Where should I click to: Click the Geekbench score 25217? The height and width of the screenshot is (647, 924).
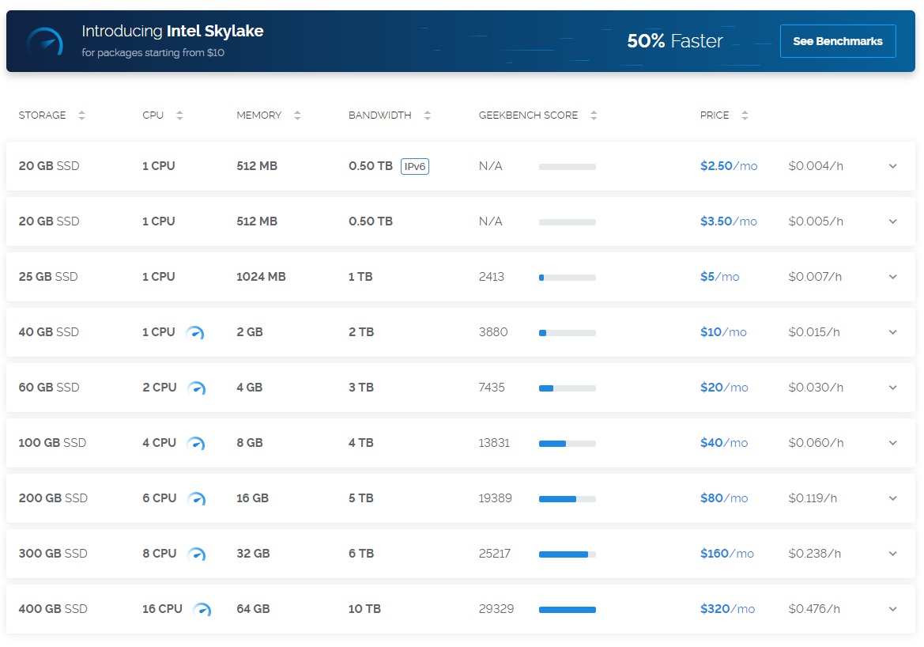(x=495, y=554)
